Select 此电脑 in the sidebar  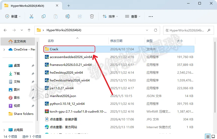point(16,130)
